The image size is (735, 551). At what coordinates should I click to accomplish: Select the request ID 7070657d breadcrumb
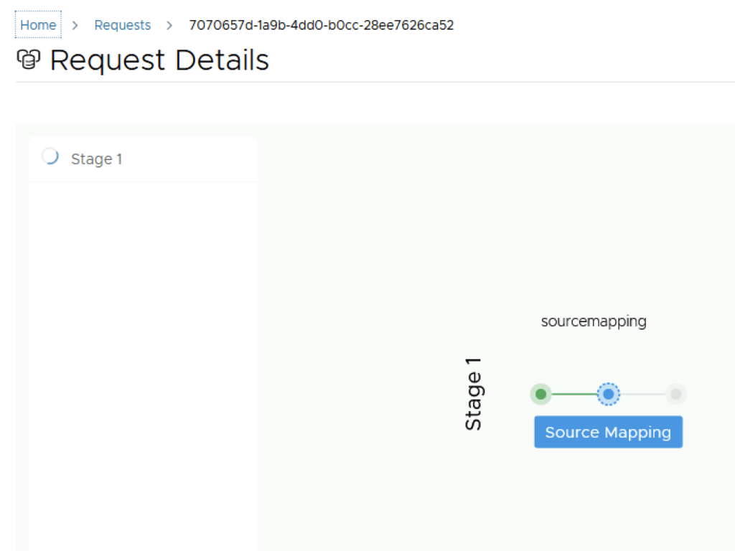(321, 25)
